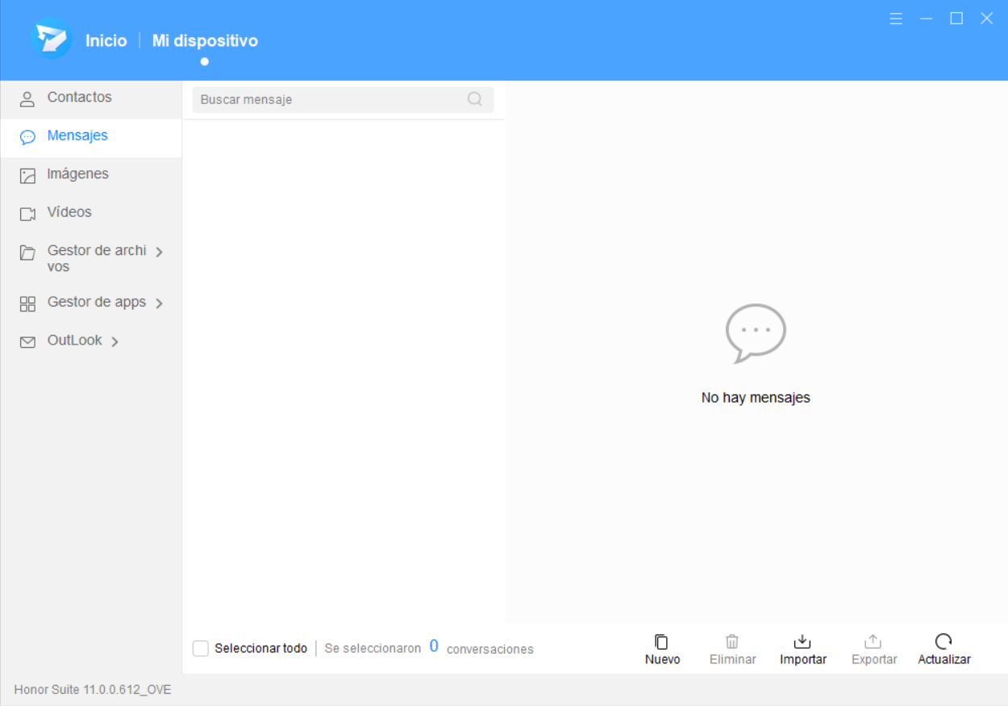Click the Eliminar trash icon
Screen dimensions: 1008x706
coord(732,642)
